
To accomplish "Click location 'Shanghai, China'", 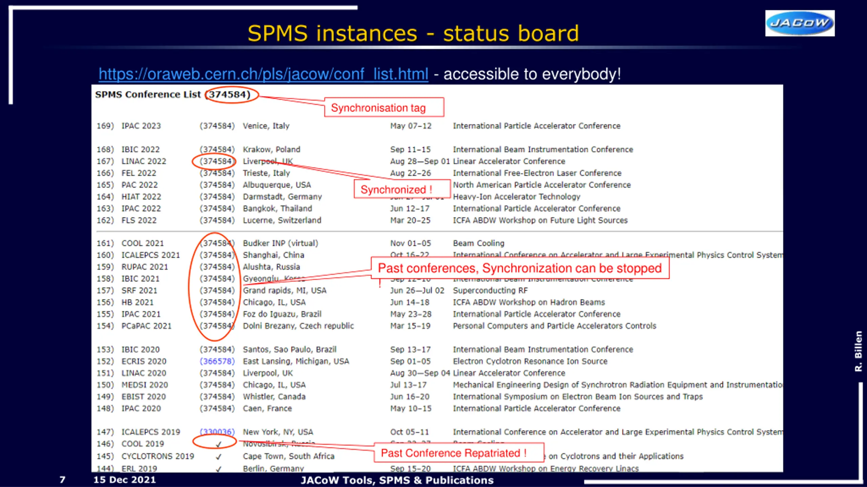I will (x=274, y=255).
